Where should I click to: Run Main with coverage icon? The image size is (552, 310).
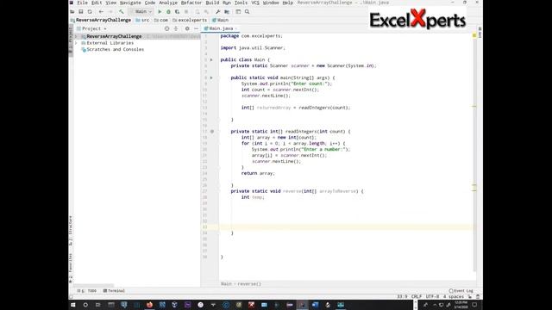tap(178, 11)
